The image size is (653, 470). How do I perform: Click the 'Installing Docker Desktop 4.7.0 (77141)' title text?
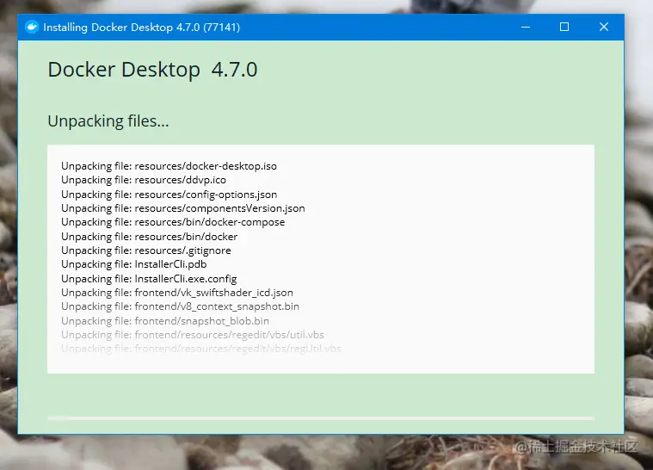click(142, 28)
